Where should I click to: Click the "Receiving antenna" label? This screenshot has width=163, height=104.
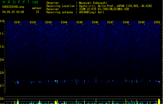60,12
